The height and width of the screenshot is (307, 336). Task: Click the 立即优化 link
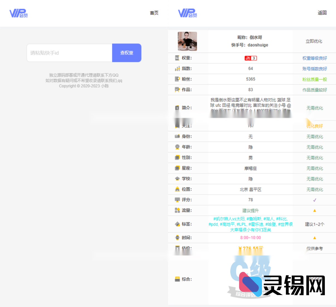tap(315, 41)
